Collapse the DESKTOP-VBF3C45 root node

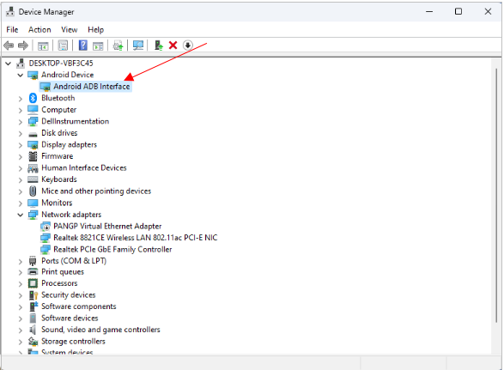9,64
